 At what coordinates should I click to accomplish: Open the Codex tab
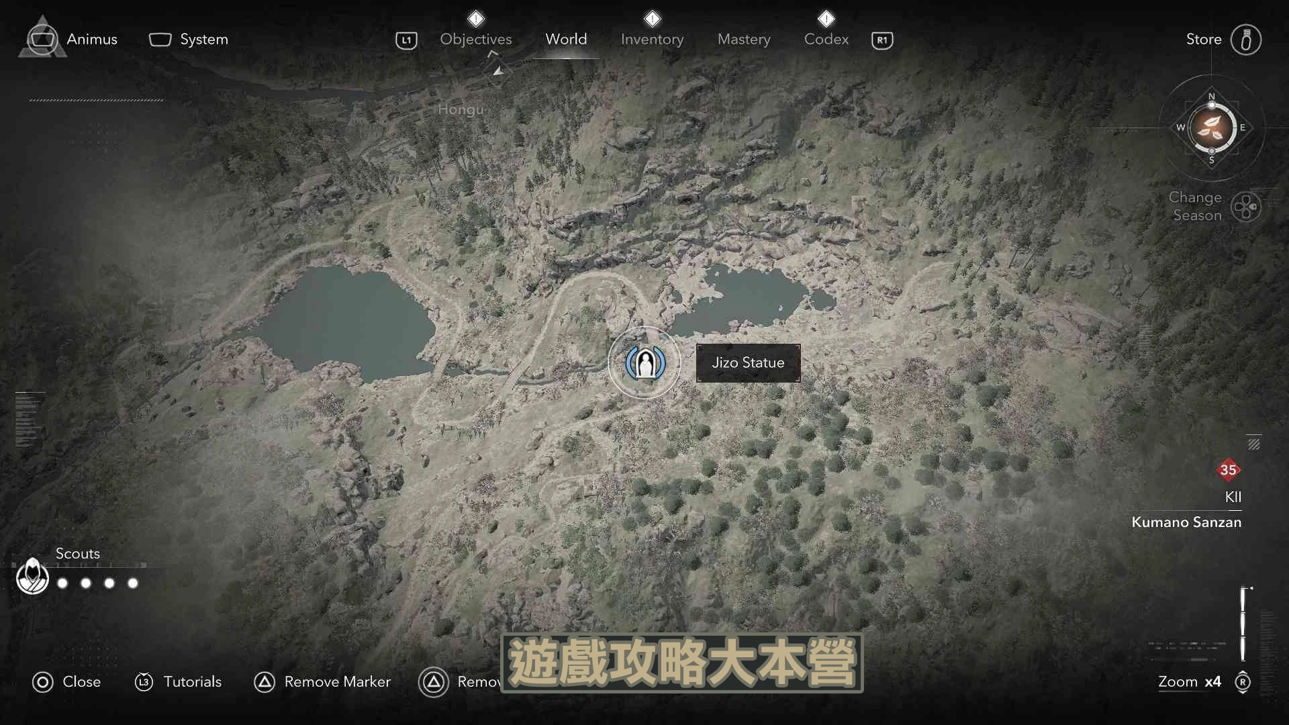click(826, 40)
